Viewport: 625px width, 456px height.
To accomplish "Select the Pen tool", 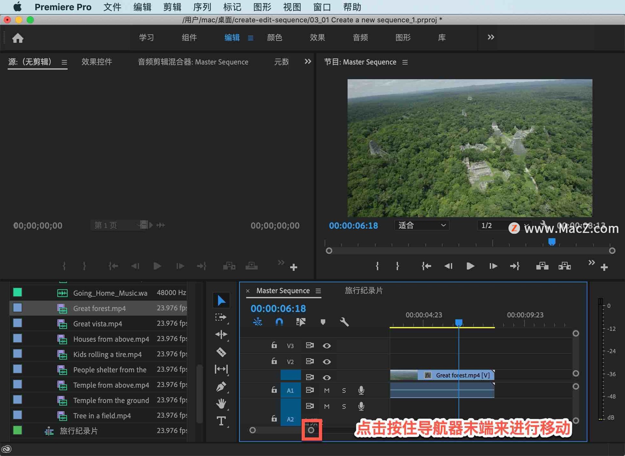I will click(221, 387).
